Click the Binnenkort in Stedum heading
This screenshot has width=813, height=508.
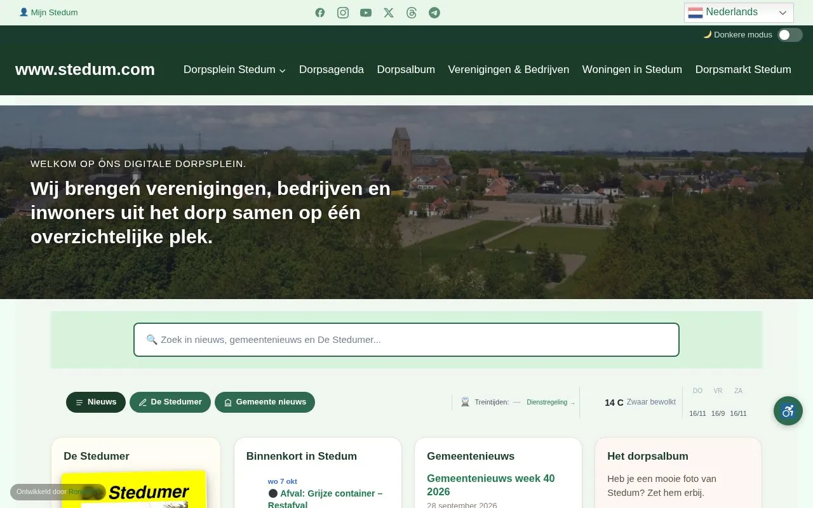pos(302,456)
